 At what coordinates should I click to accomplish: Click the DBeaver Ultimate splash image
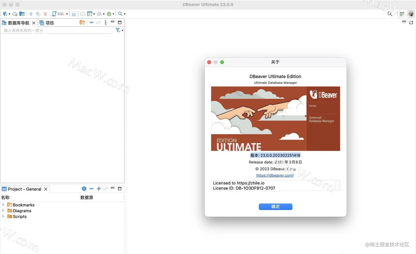[275, 119]
